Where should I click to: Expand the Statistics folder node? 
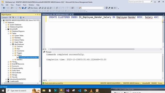(x=13, y=60)
